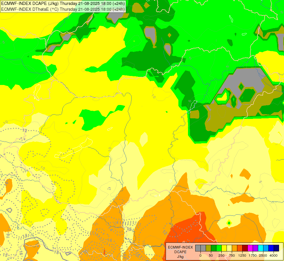The width and height of the screenshot is (284, 261).
Task: Click the contour label 18 on the map
Action: [x=57, y=252]
